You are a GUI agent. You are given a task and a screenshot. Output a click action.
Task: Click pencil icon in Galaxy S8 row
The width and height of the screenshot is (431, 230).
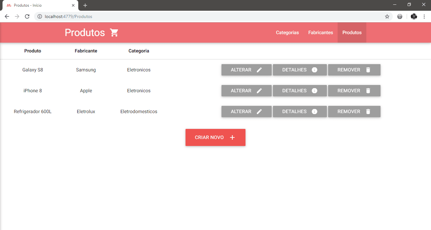[x=259, y=70]
